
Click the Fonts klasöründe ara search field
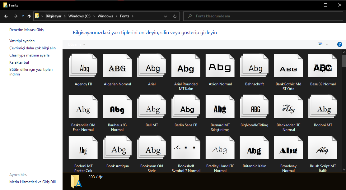[x=263, y=16]
